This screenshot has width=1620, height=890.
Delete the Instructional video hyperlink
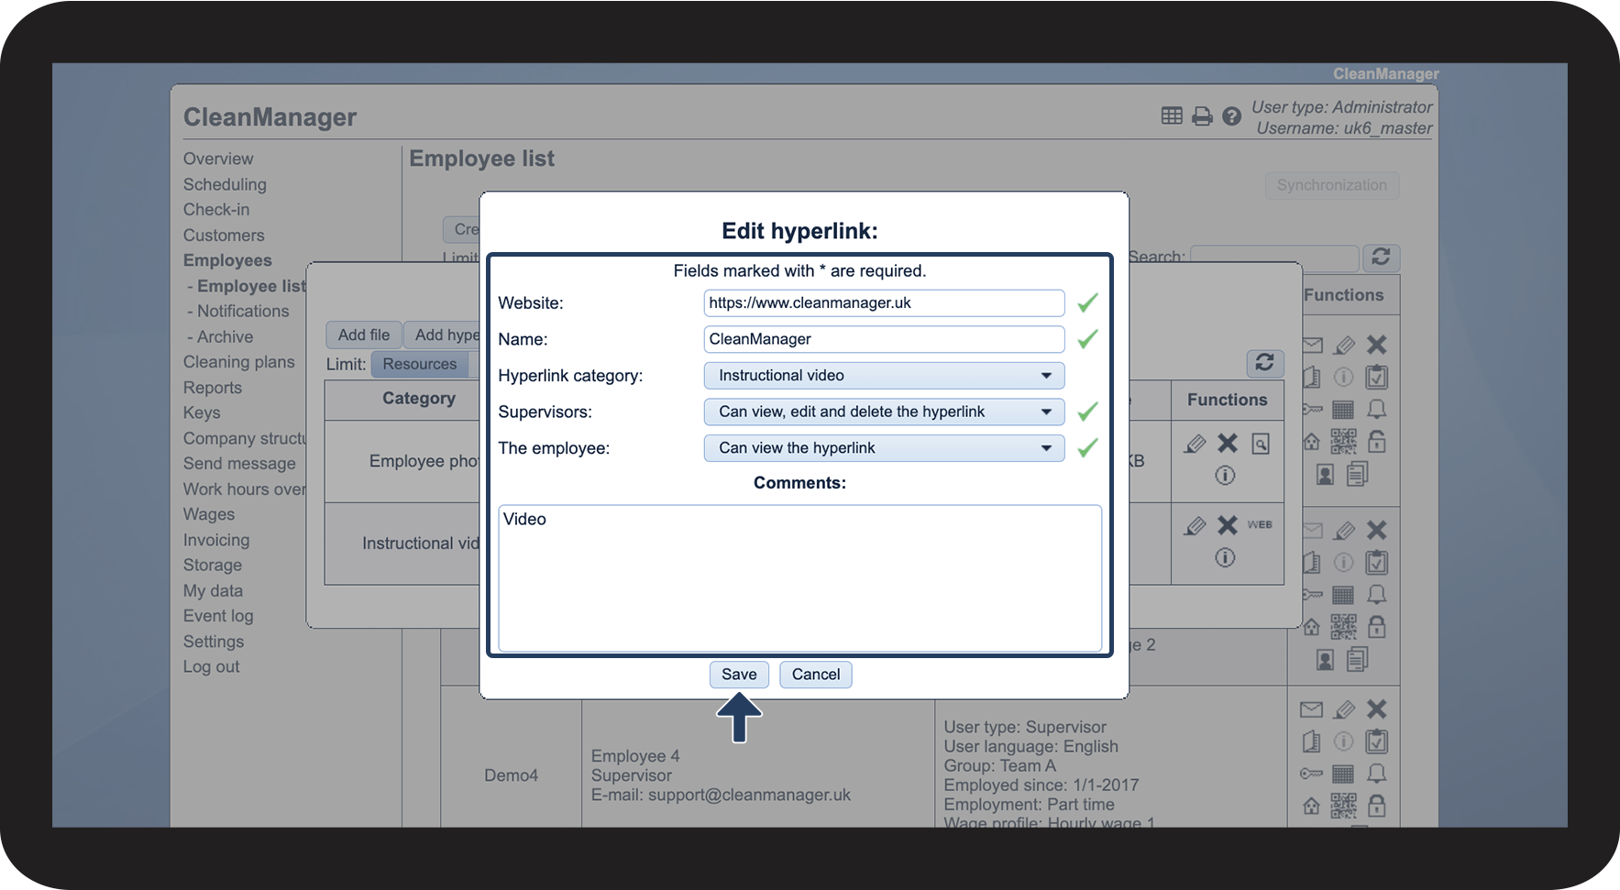pos(1228,525)
